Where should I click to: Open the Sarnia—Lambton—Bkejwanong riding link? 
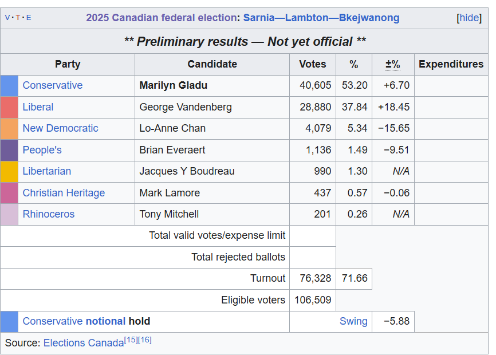(x=321, y=18)
